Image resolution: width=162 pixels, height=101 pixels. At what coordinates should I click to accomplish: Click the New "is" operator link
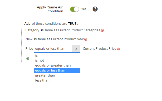pos(35,39)
